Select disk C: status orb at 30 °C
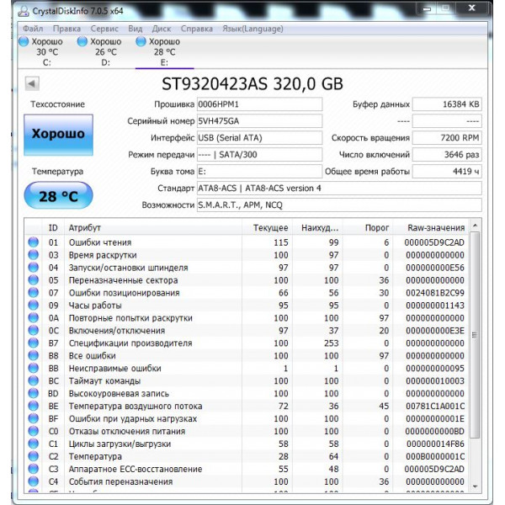Screen dimensions: 505x505 (24, 41)
